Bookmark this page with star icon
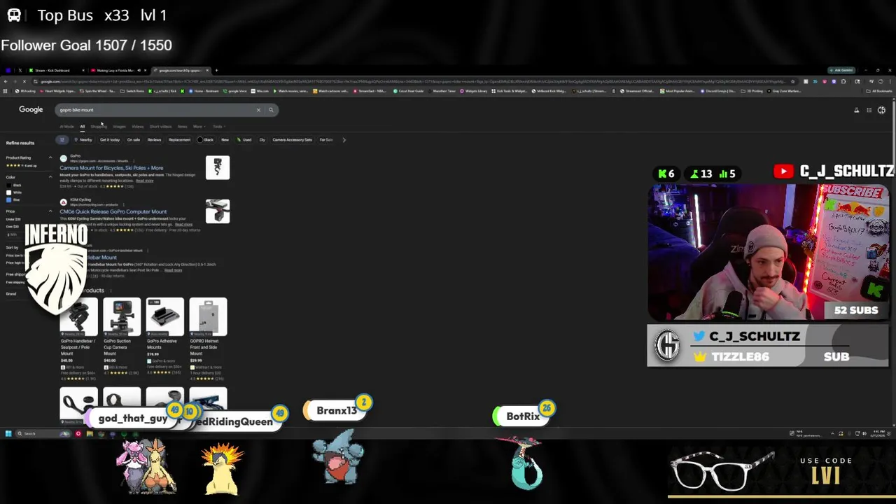 point(792,81)
